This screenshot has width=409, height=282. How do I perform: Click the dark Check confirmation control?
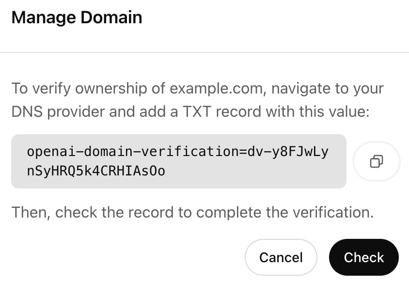pos(363,257)
